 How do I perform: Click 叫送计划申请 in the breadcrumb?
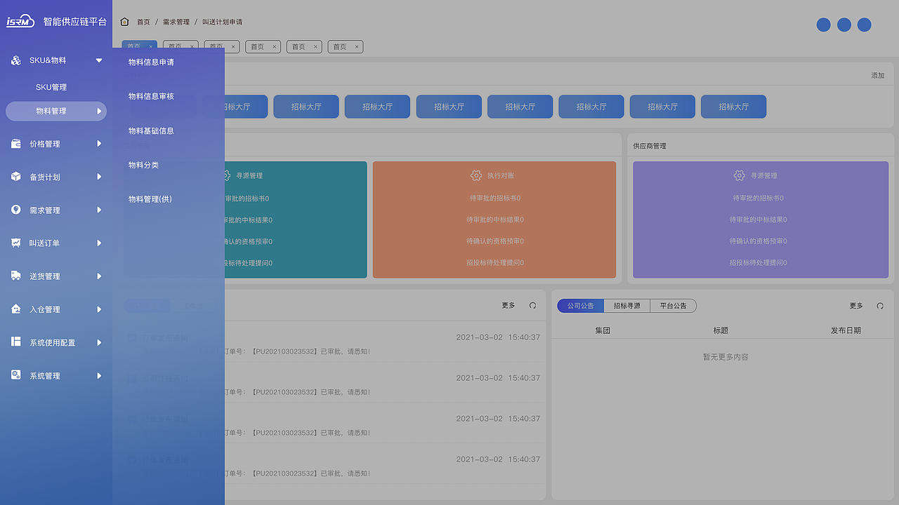click(223, 22)
